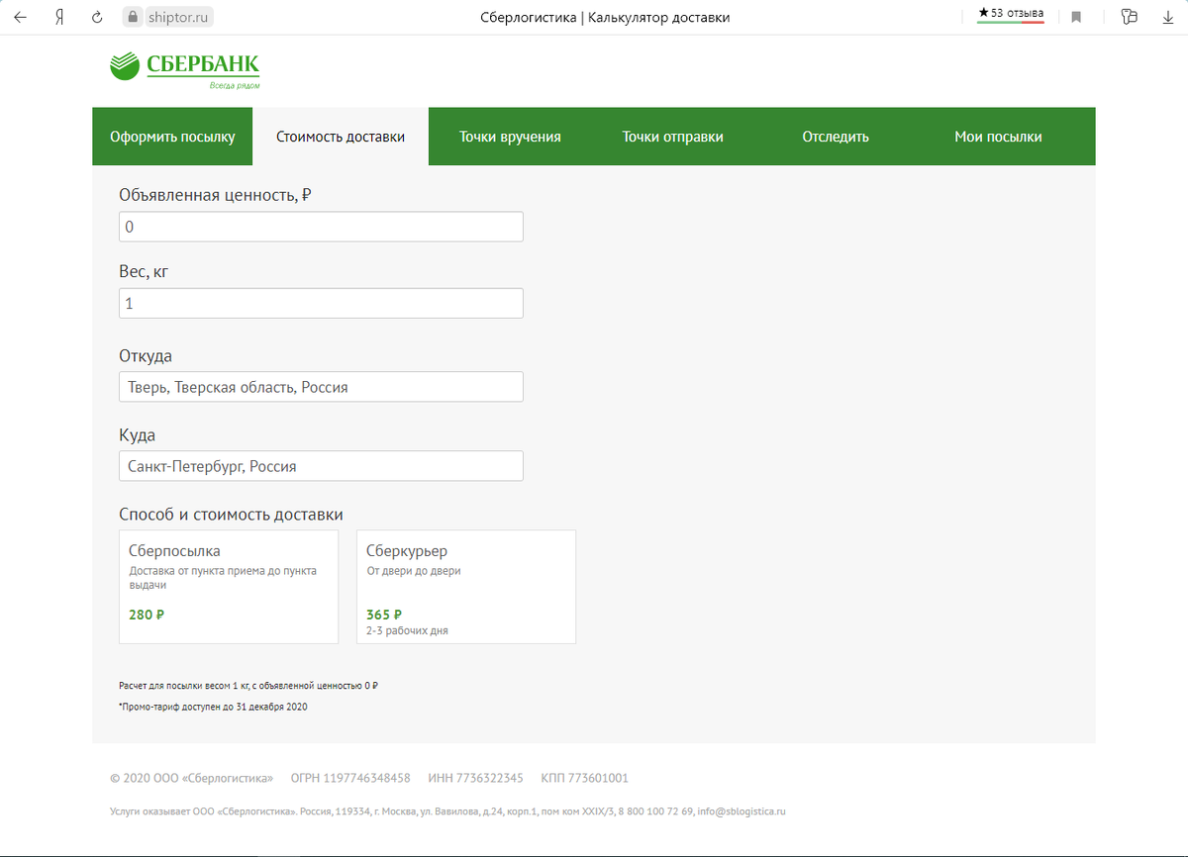This screenshot has width=1188, height=857.
Task: Click the © 2020 ООО «Сберлогистика» footer text
Action: [192, 778]
